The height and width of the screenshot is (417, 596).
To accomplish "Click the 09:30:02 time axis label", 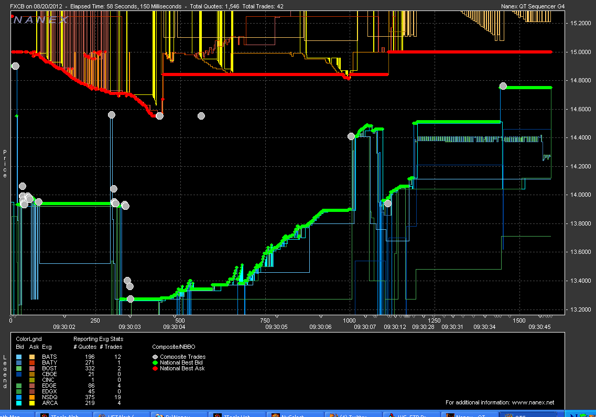I will click(x=64, y=327).
